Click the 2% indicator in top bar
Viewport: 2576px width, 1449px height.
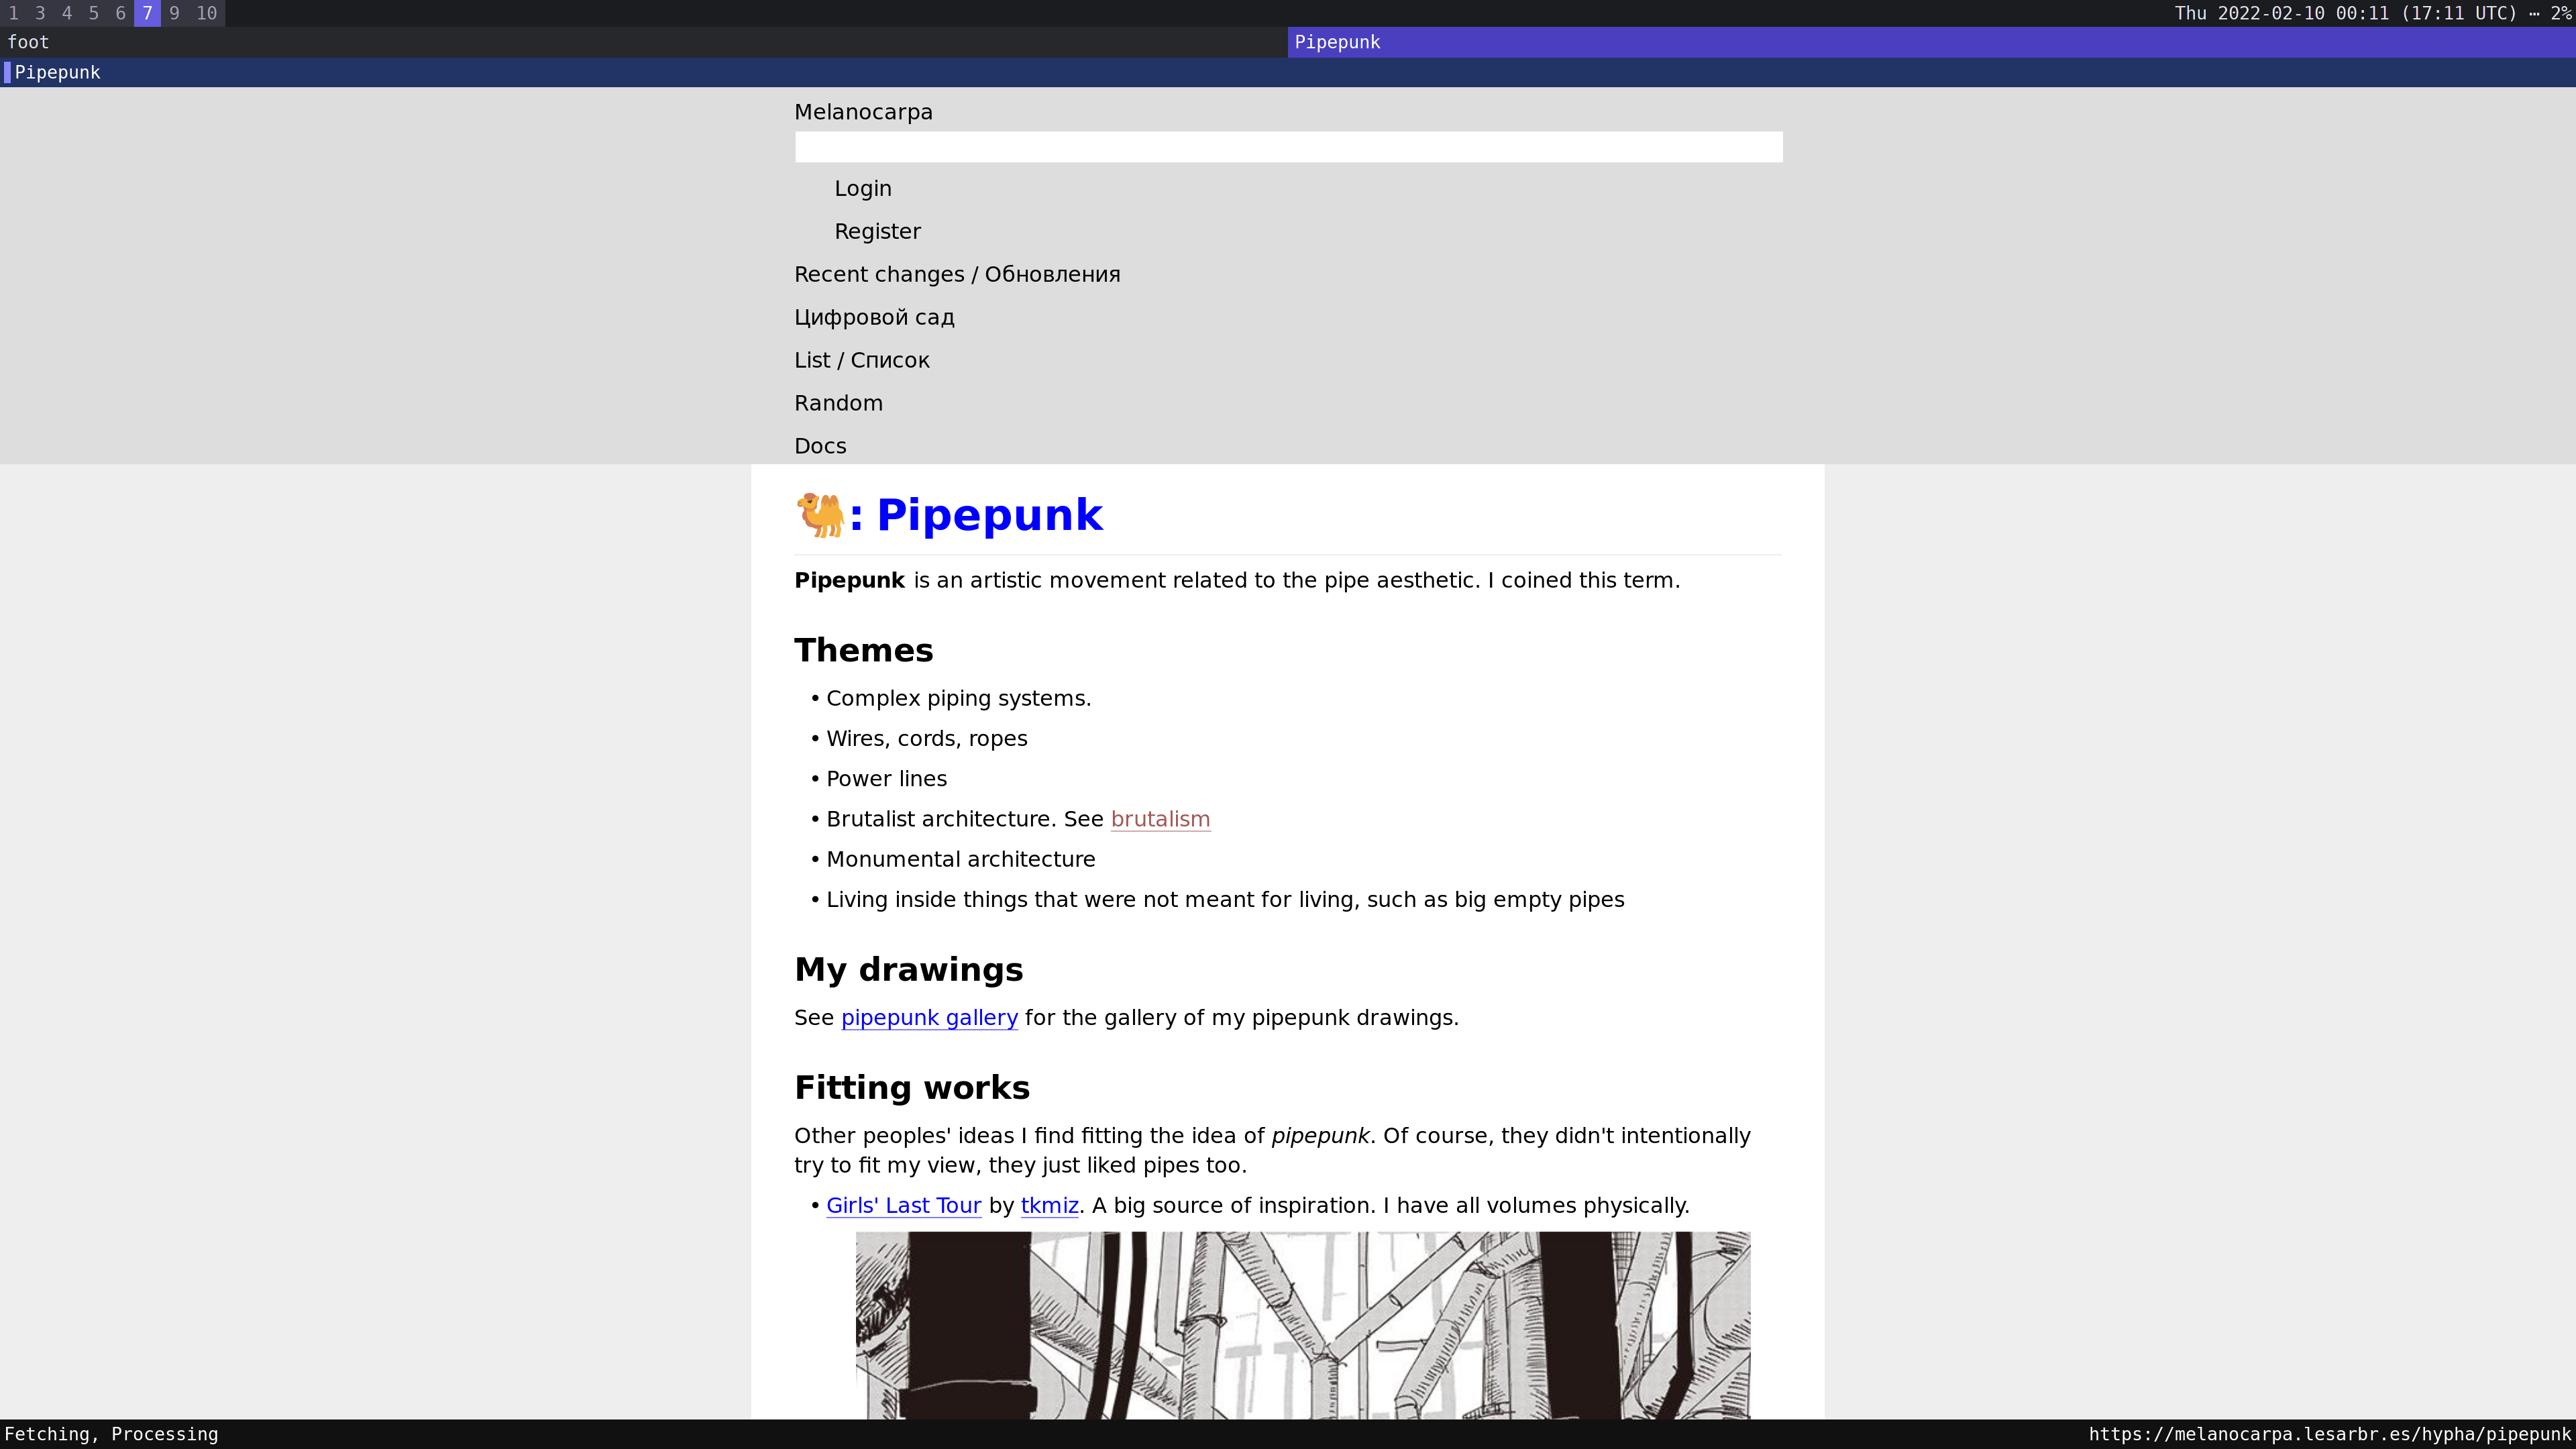click(x=2560, y=13)
